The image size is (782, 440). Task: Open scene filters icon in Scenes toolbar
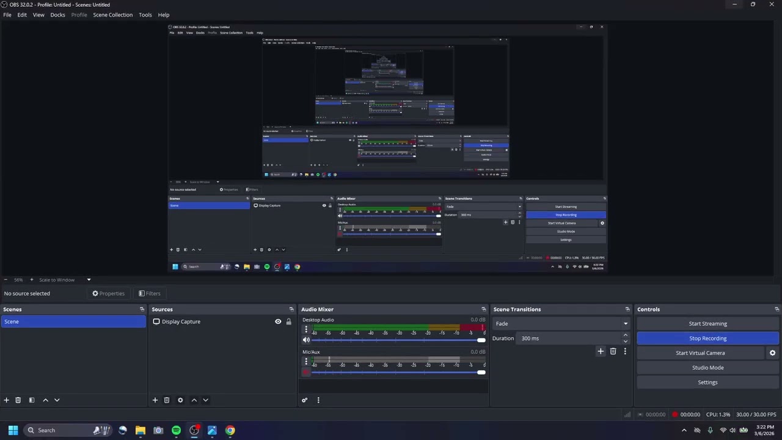click(x=31, y=400)
